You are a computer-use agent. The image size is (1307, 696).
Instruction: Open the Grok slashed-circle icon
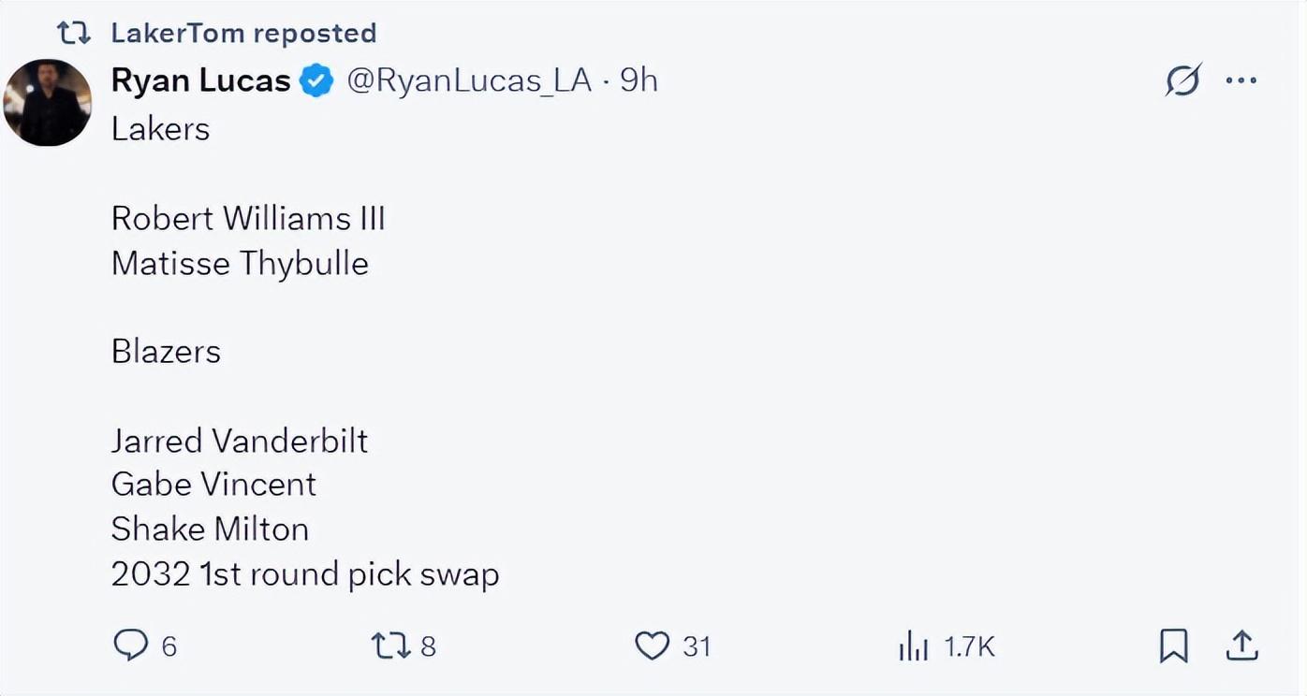1182,81
